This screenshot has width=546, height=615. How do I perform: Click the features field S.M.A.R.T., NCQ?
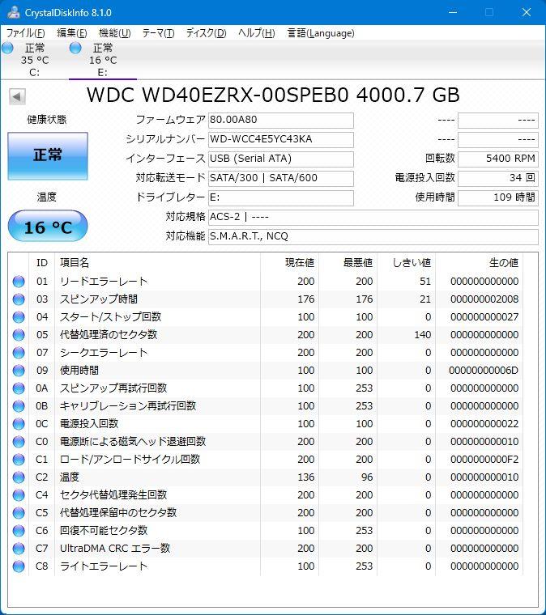click(373, 236)
